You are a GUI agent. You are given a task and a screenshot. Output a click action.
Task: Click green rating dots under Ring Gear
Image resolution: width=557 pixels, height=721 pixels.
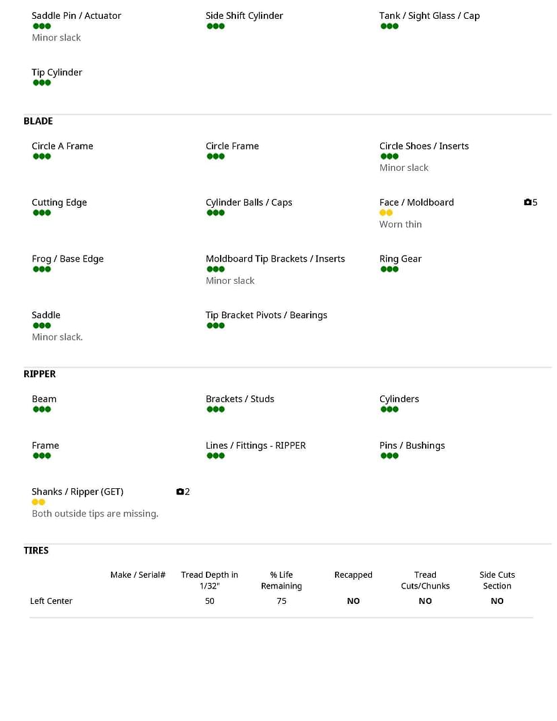coord(389,269)
